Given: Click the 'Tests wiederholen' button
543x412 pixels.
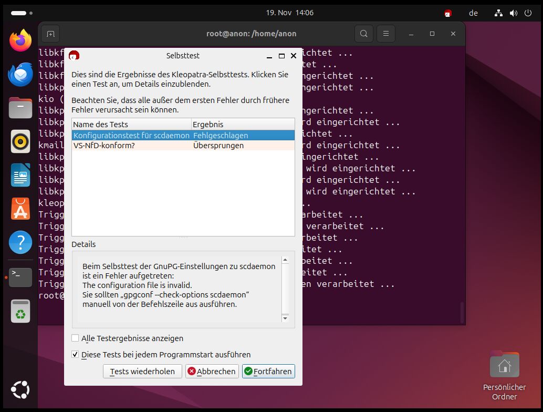Looking at the screenshot, I should point(142,372).
